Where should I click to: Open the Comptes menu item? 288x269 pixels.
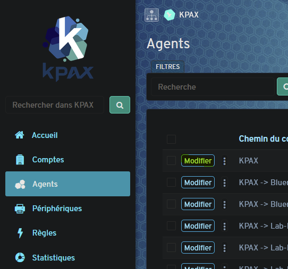[68, 160]
